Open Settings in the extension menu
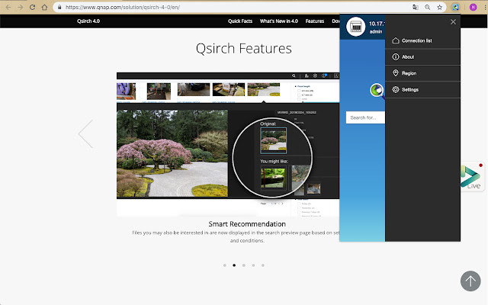This screenshot has width=488, height=305. tap(409, 90)
